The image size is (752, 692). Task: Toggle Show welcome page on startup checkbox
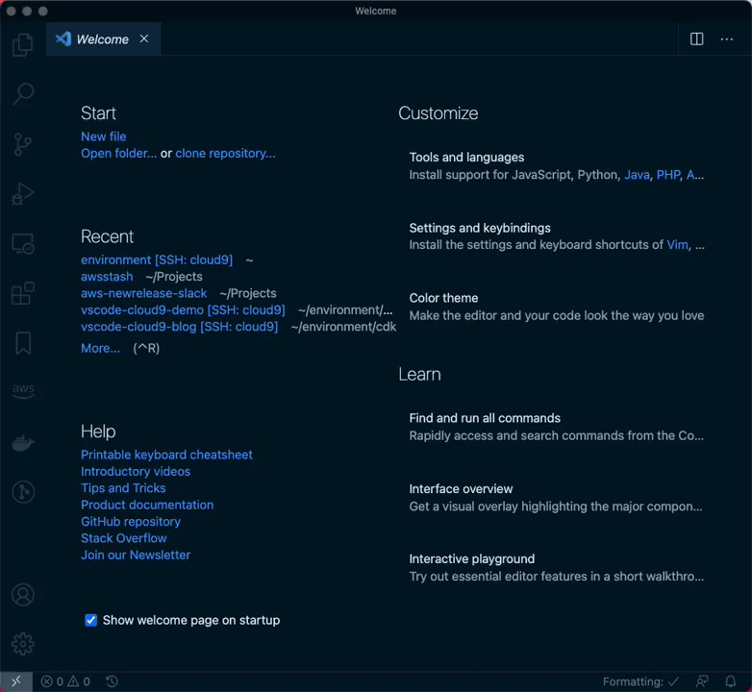[x=90, y=620]
